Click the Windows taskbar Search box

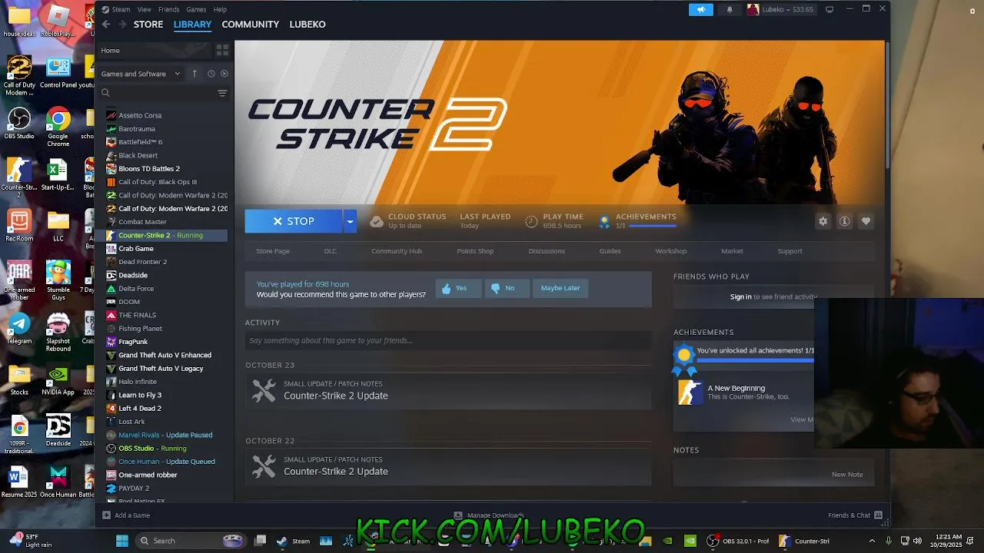[190, 541]
